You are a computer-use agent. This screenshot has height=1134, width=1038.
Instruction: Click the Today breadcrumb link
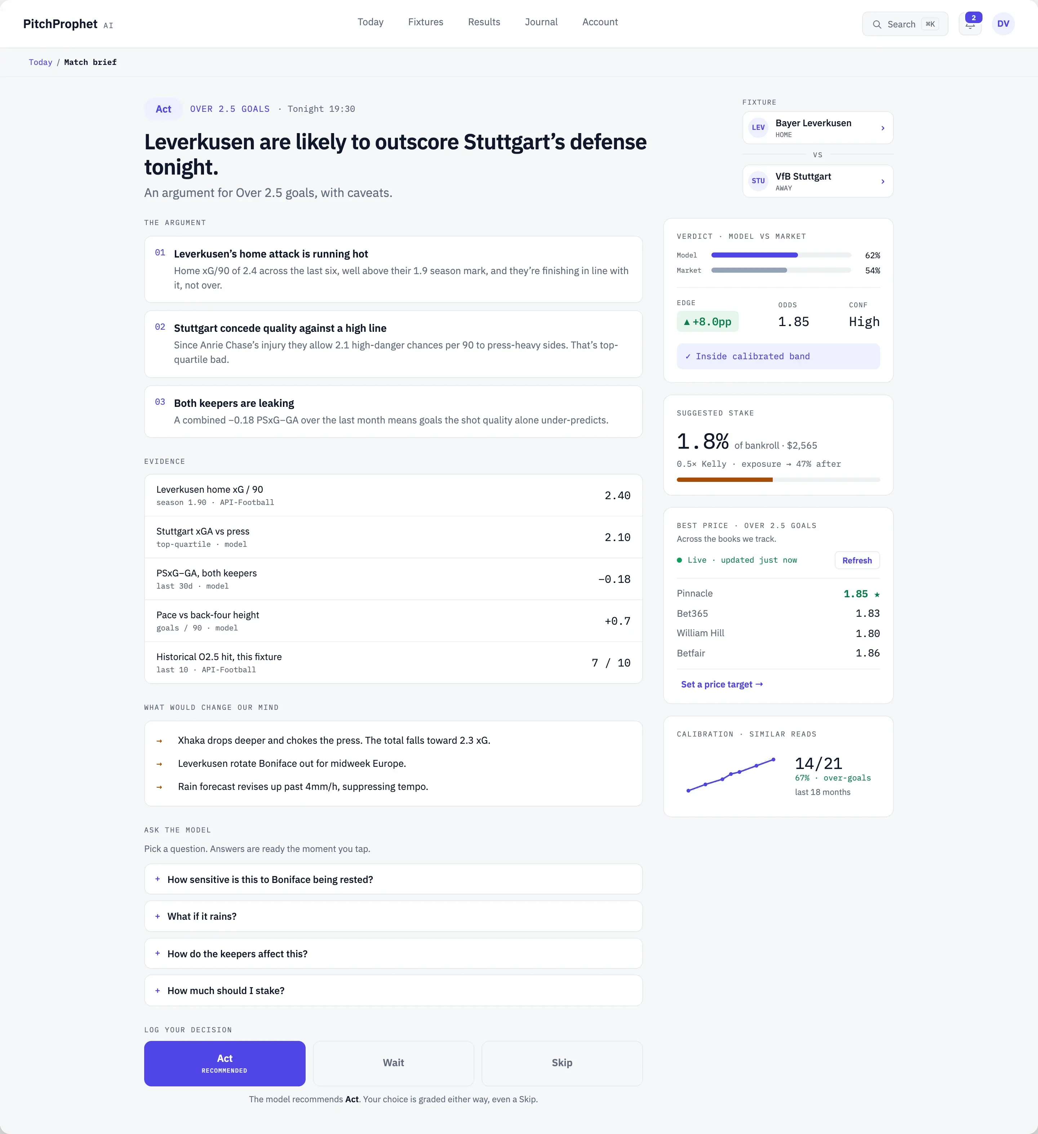click(40, 62)
